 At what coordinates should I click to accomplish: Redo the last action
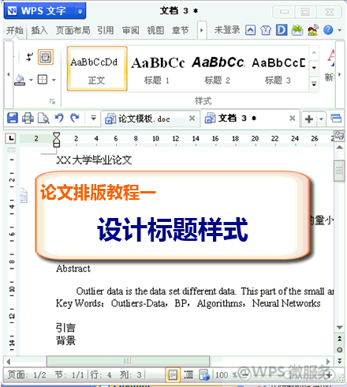75,118
